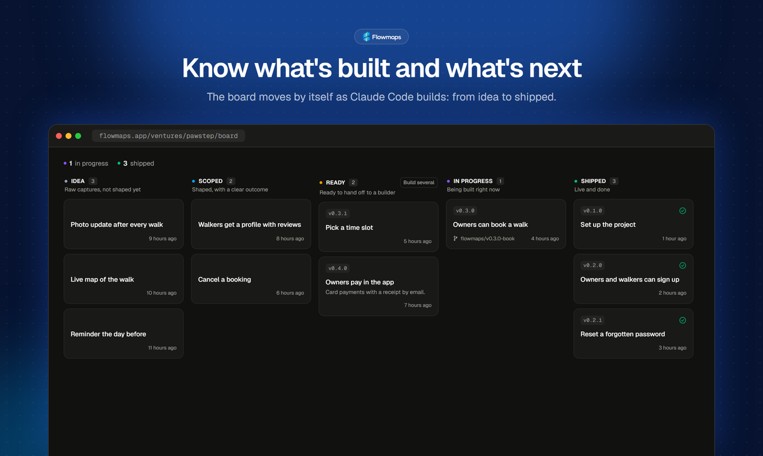Click the v0.4.0 version tag

pos(338,268)
